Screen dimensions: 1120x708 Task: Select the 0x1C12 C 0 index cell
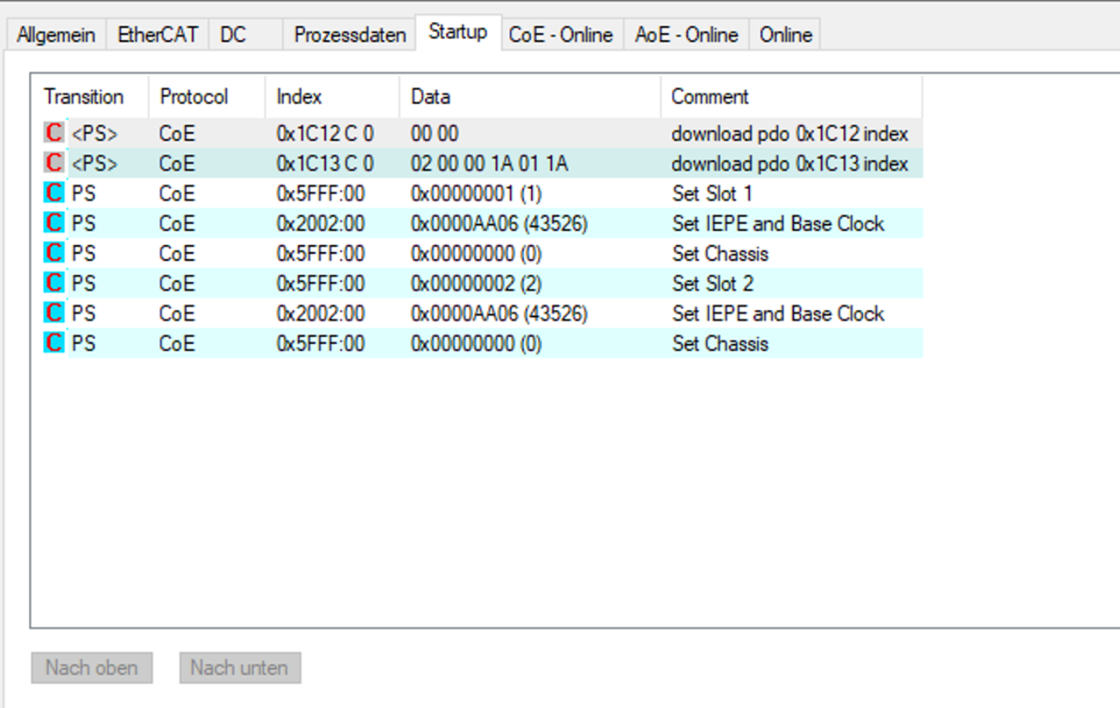tap(325, 133)
